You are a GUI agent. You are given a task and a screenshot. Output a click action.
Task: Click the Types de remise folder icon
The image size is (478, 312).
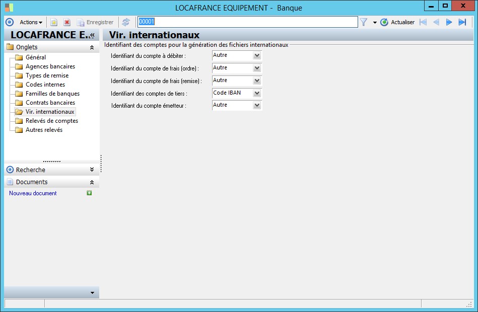pyautogui.click(x=19, y=75)
